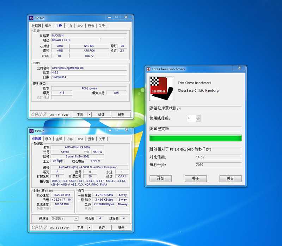This screenshot has width=282, height=246.
Task: Click 工具 button in top CPU-Z window
Action: coord(80,115)
